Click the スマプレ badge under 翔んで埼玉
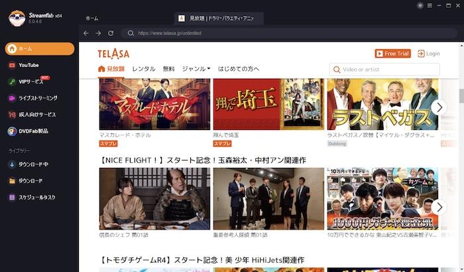Viewport: 464px width, 272px height. (222, 144)
